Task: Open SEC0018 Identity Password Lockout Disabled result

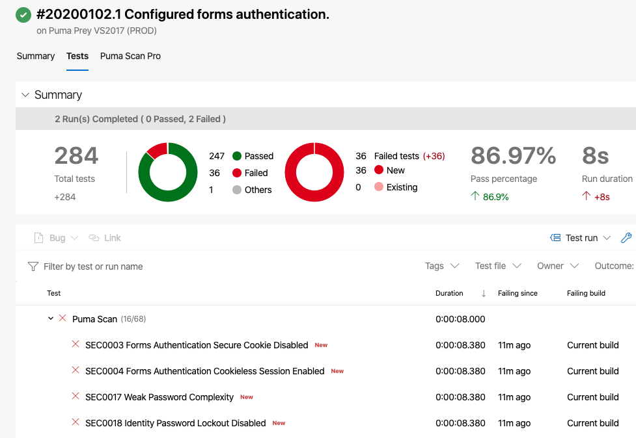Action: 175,423
